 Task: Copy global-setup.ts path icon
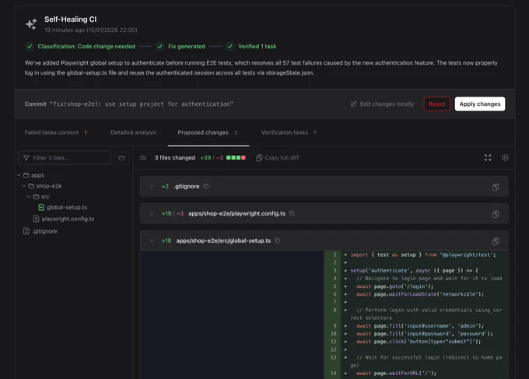coord(277,240)
